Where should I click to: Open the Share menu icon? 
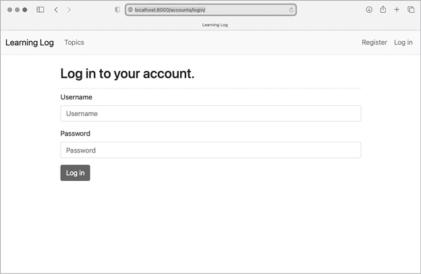pos(383,10)
